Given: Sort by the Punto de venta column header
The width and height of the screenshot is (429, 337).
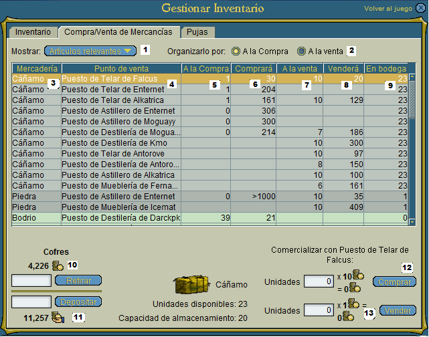Looking at the screenshot, I should (120, 68).
